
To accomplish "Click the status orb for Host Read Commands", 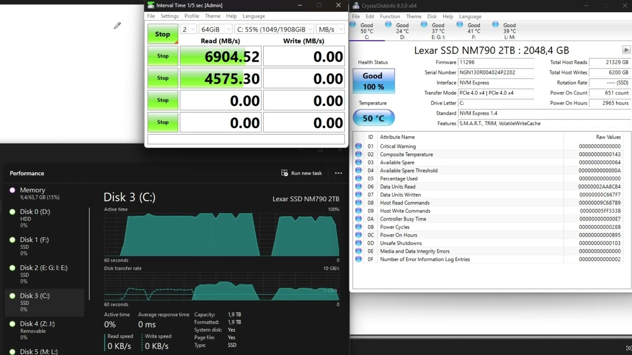I will pos(358,203).
